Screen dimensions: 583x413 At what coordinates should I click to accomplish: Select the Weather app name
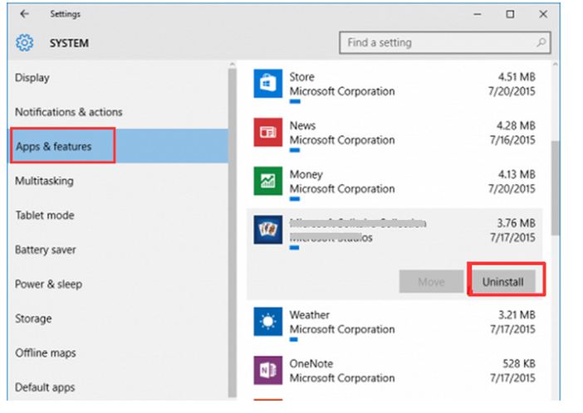click(x=309, y=315)
